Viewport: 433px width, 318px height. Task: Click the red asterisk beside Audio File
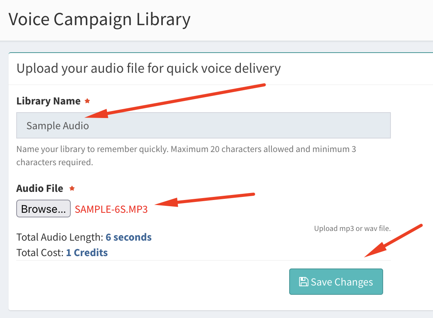[x=72, y=188]
